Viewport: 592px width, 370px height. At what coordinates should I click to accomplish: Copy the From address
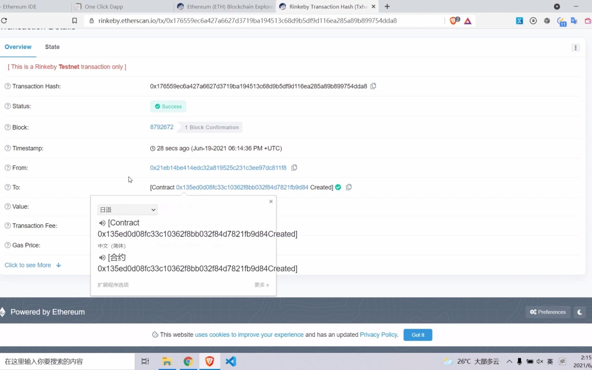click(294, 168)
